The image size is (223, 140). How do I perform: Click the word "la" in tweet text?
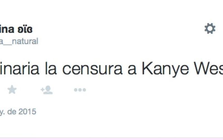tap(51, 68)
